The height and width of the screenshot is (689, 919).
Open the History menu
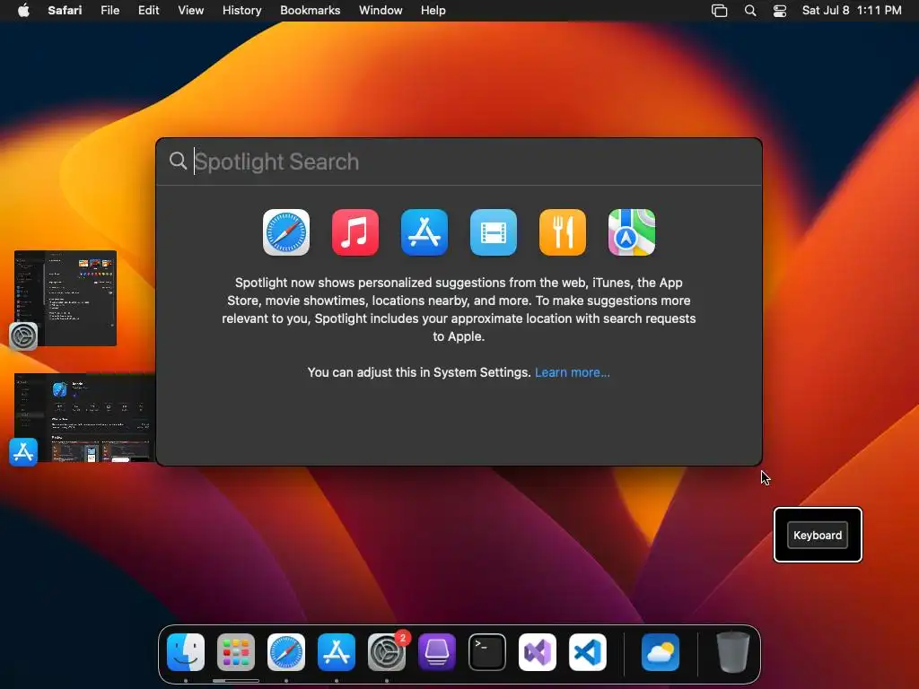pos(241,11)
